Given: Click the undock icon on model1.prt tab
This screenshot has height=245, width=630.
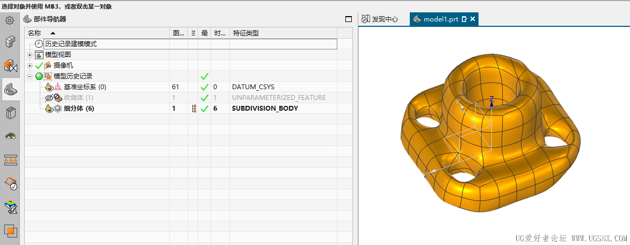Looking at the screenshot, I should [x=465, y=19].
